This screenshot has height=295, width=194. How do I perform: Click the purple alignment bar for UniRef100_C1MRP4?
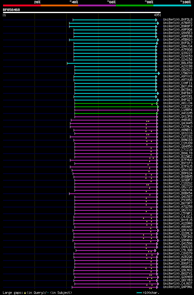[116, 110]
